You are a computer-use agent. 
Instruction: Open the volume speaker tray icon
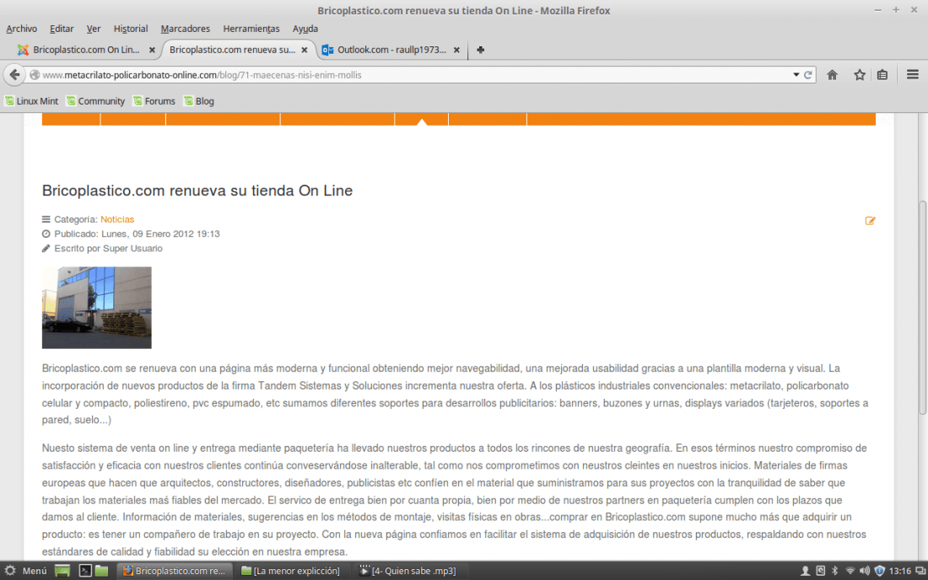(865, 571)
